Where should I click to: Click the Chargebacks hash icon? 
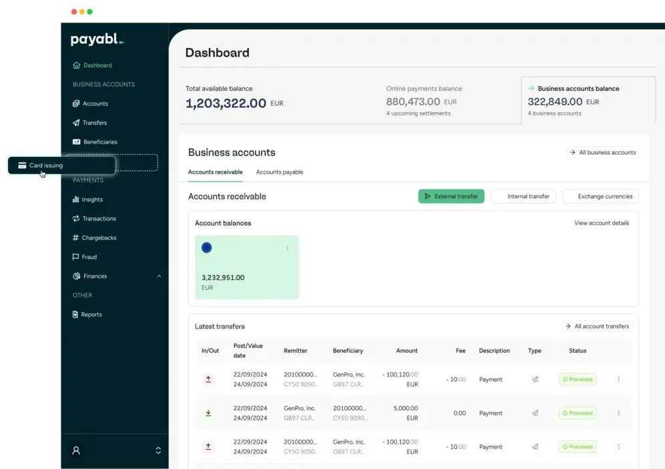click(x=76, y=238)
